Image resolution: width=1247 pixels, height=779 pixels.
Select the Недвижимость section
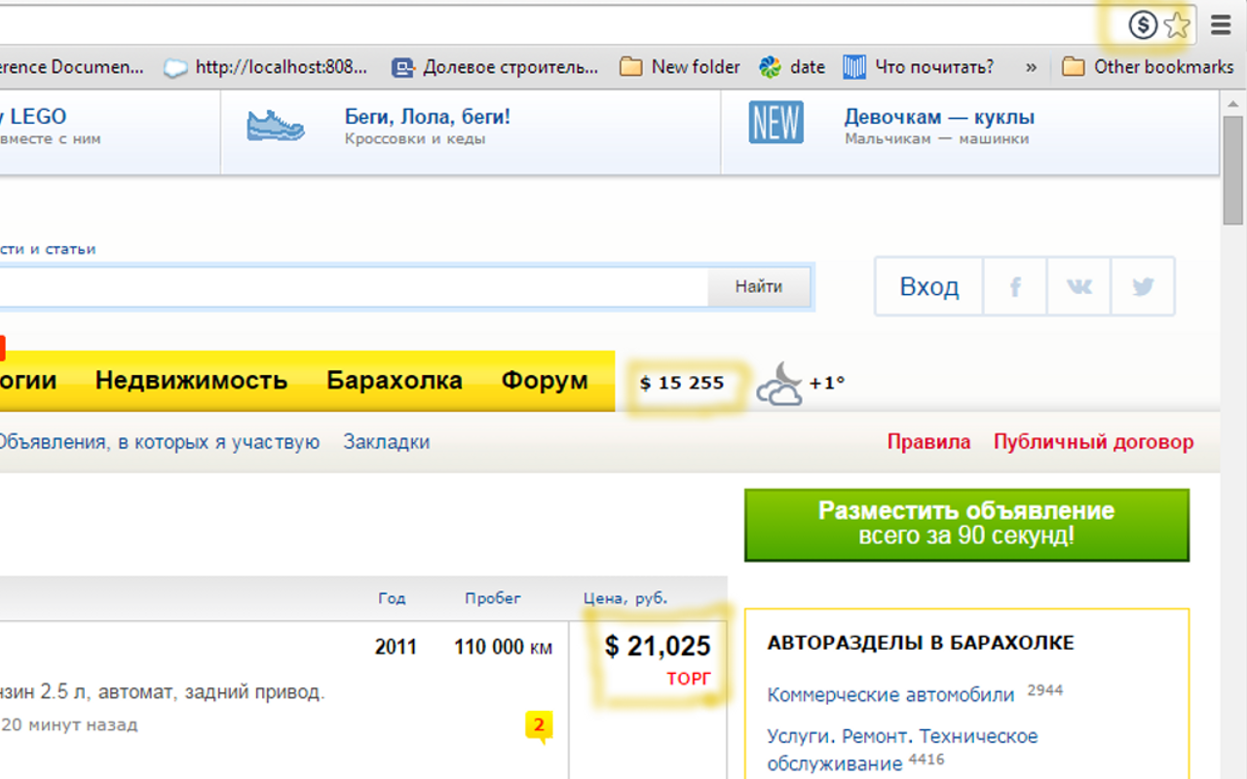coord(191,381)
